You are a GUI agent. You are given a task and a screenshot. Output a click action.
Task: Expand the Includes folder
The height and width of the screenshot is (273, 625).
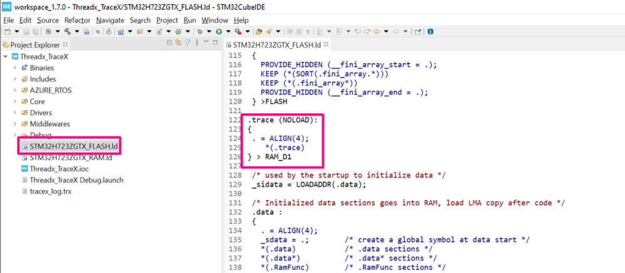[x=15, y=79]
